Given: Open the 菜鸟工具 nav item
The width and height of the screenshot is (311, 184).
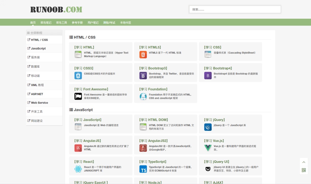Looking at the screenshot, I should click(x=62, y=23).
